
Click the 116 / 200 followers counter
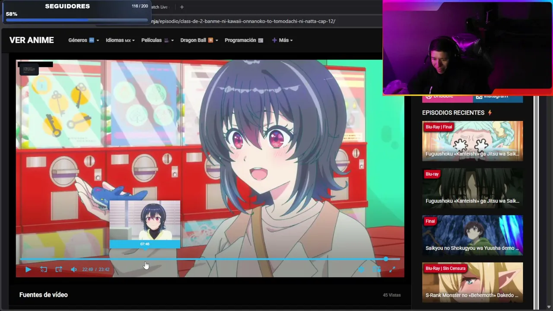pos(140,6)
